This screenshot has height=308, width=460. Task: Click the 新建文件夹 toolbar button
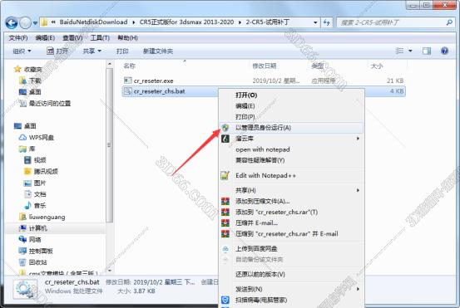pyautogui.click(x=158, y=51)
